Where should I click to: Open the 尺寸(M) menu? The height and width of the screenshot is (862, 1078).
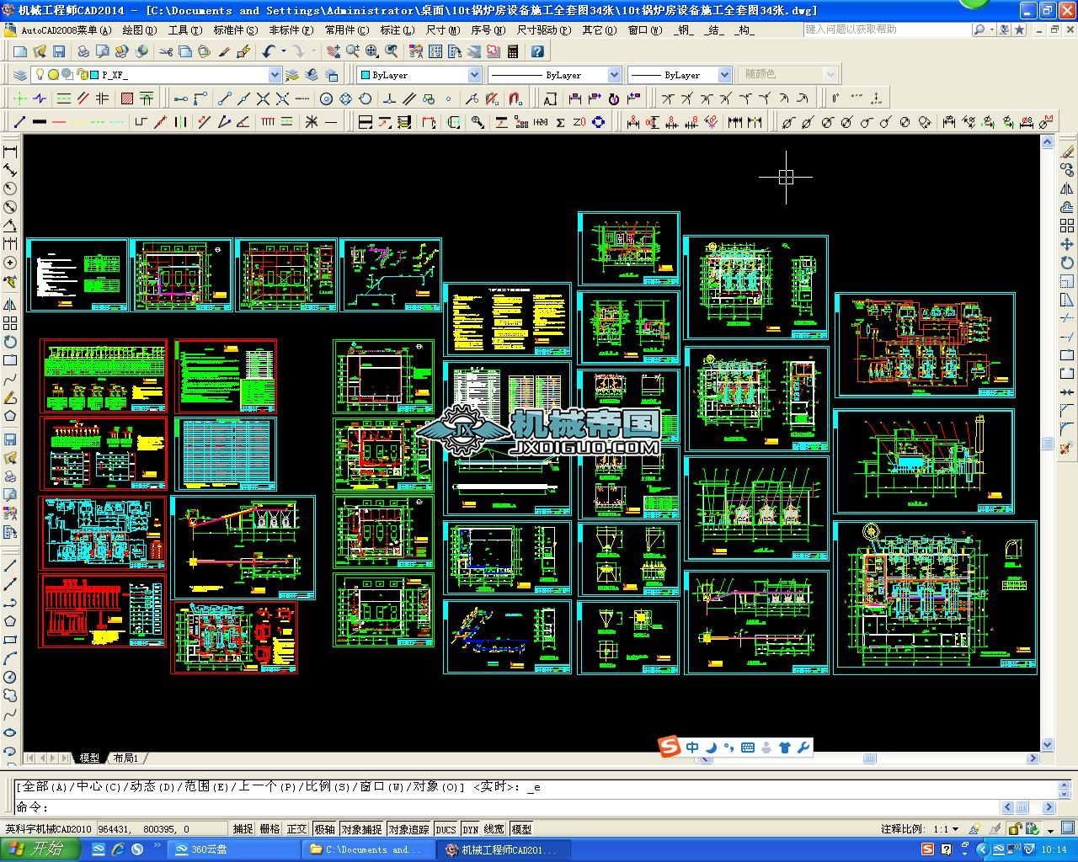pyautogui.click(x=443, y=30)
